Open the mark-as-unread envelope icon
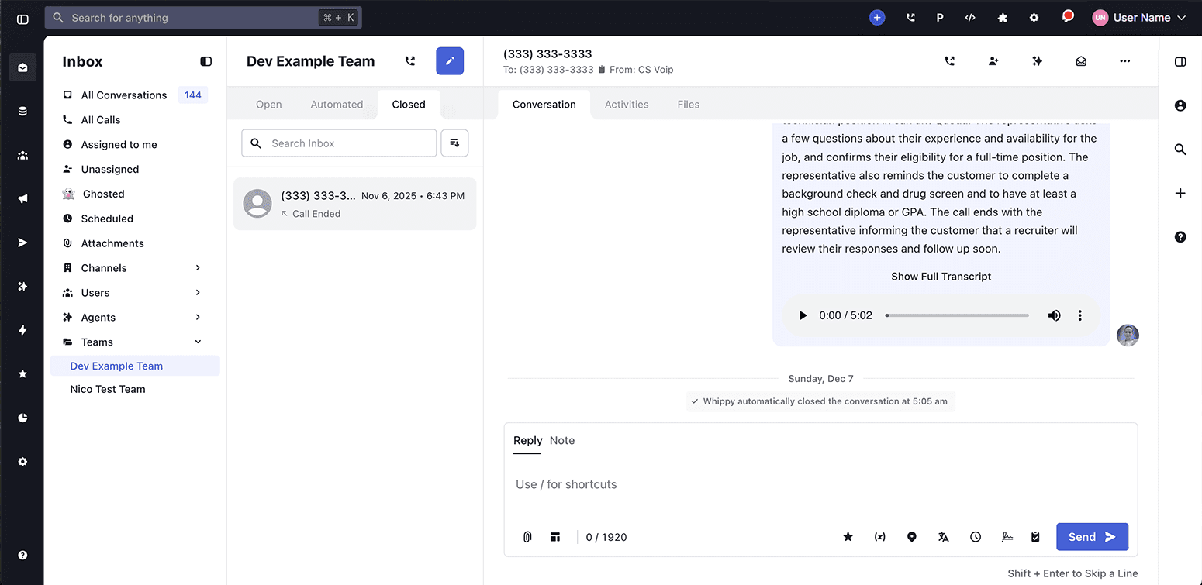This screenshot has height=585, width=1202. coord(1081,60)
